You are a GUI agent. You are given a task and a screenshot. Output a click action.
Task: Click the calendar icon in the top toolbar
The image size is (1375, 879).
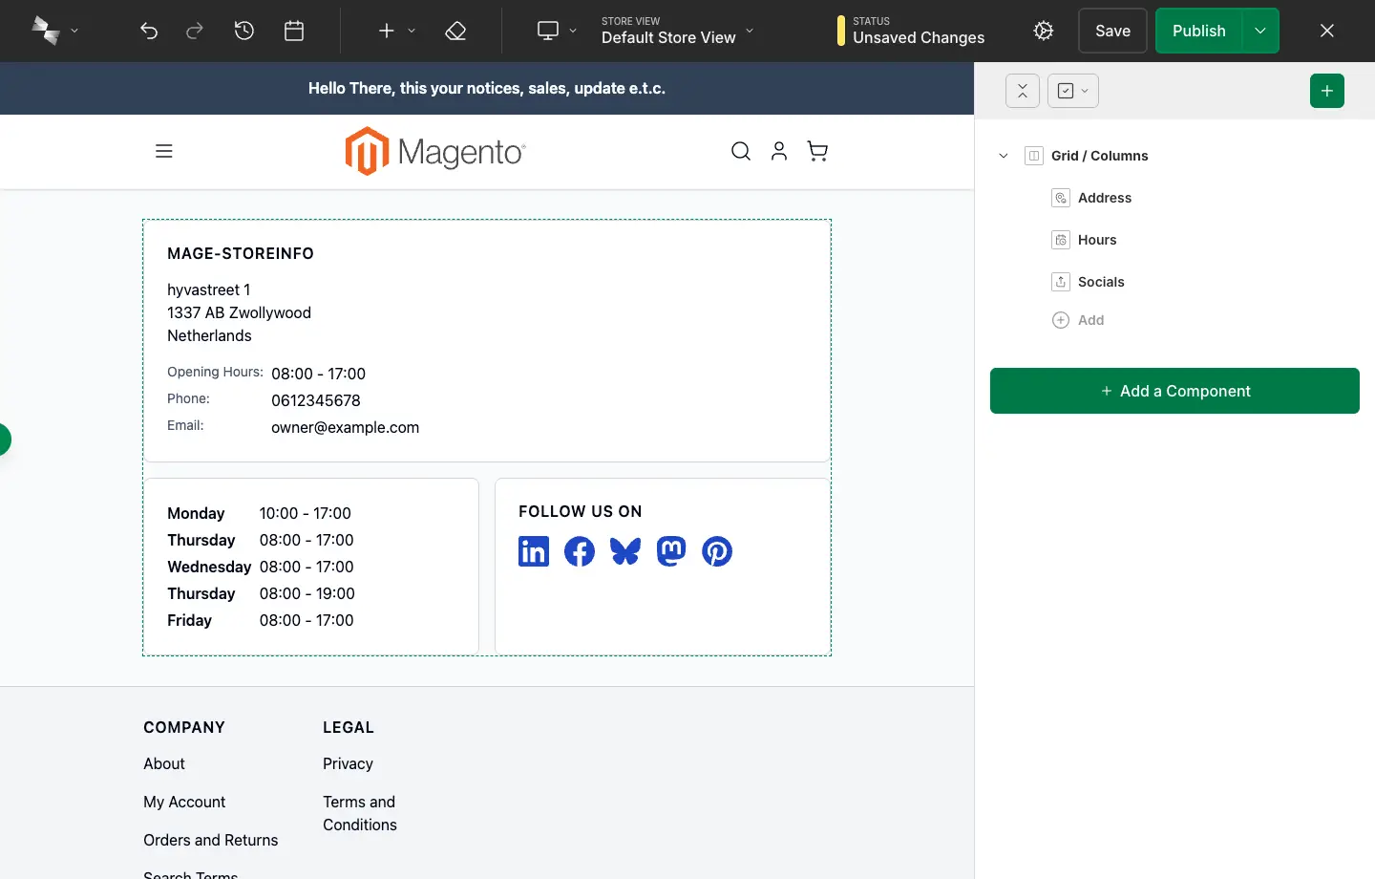(293, 31)
